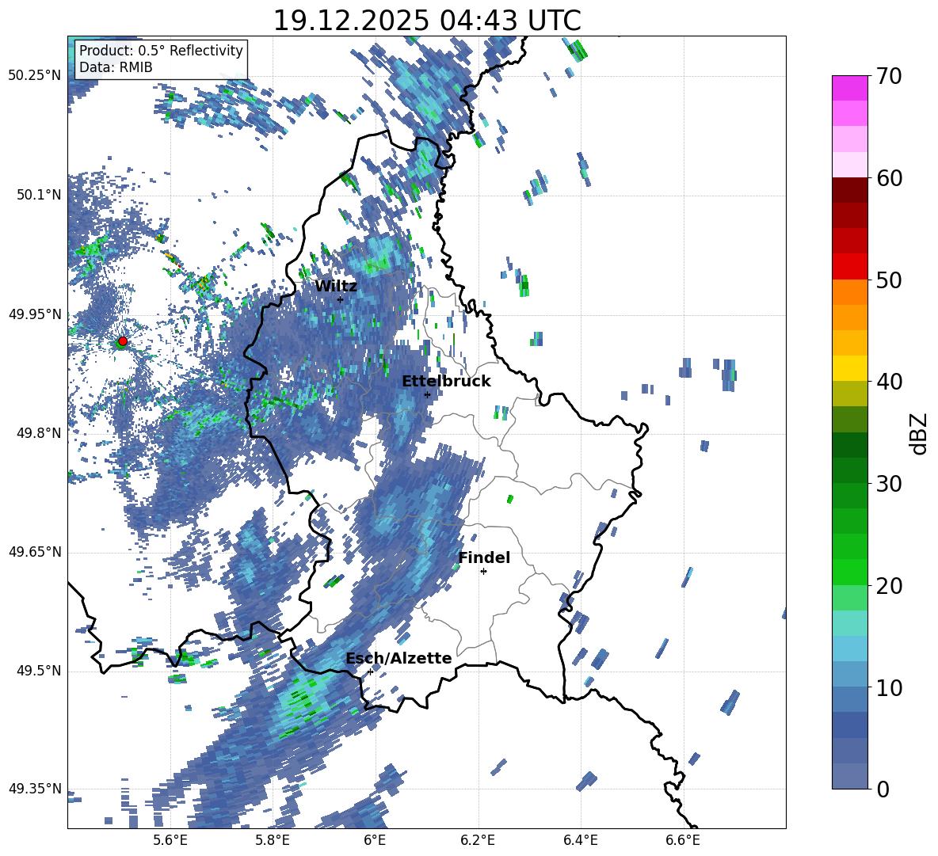938x856 pixels.
Task: Click the dark red colorbar swatch below 60
Action: (x=849, y=190)
